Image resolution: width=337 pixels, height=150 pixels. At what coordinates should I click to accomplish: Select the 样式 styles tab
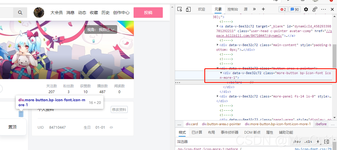pyautogui.click(x=182, y=132)
